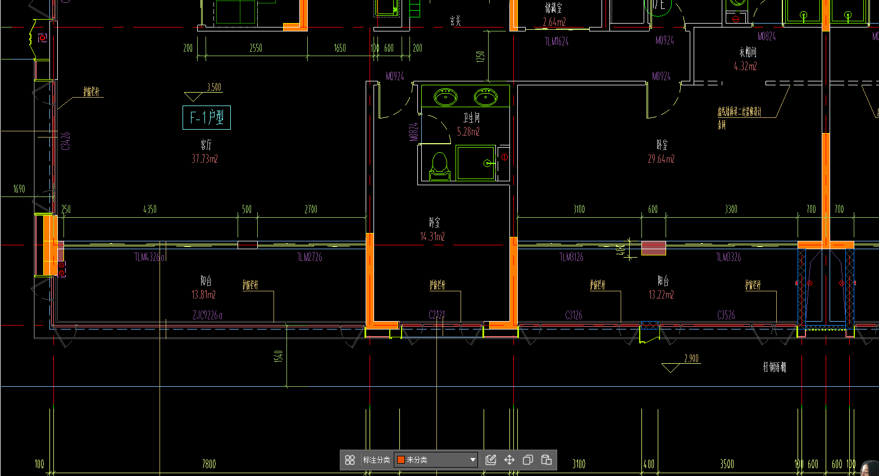The image size is (879, 476).
Task: Click the 2550 dimension value
Action: tap(256, 48)
